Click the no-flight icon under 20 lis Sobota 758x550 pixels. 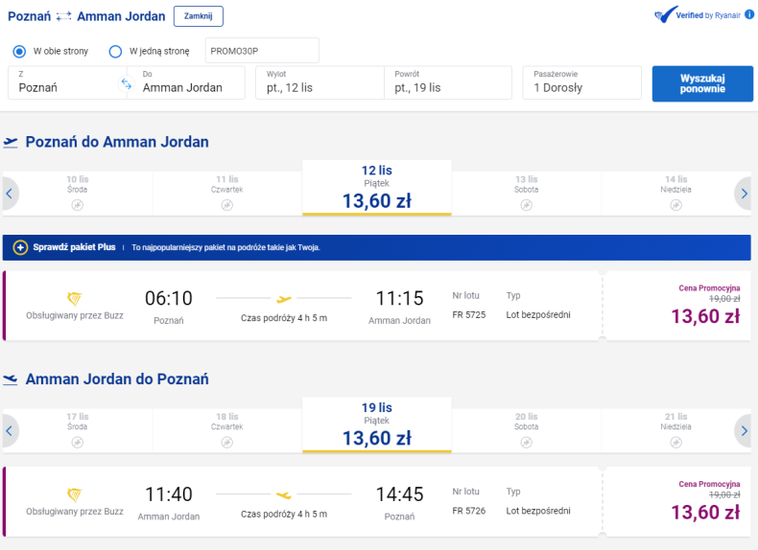point(526,442)
